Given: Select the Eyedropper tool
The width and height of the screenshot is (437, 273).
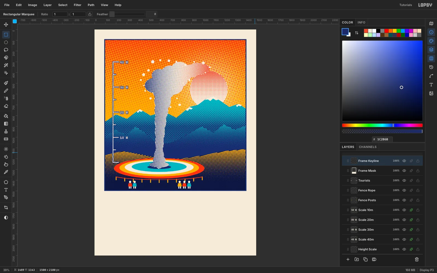Looking at the screenshot, I should coord(6,172).
